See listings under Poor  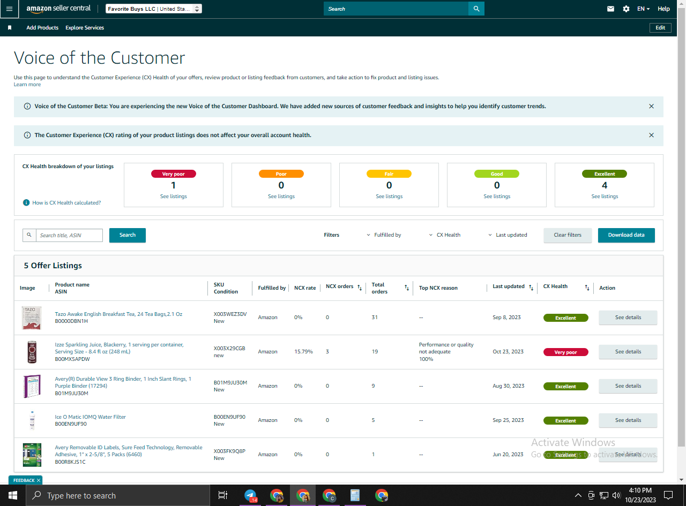[281, 197]
